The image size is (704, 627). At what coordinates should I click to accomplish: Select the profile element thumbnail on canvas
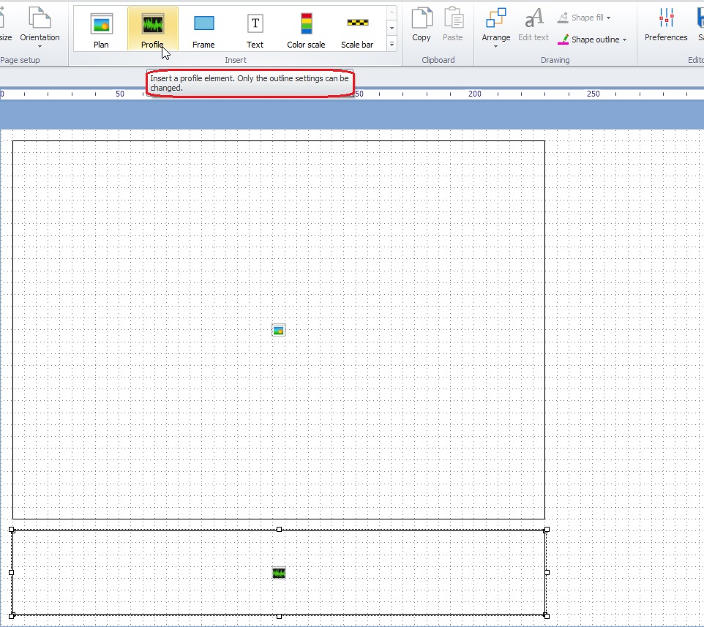click(x=278, y=573)
